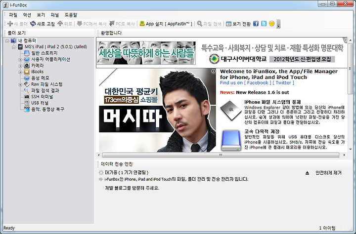Follow the Twitter link in welcome text

tap(283, 83)
